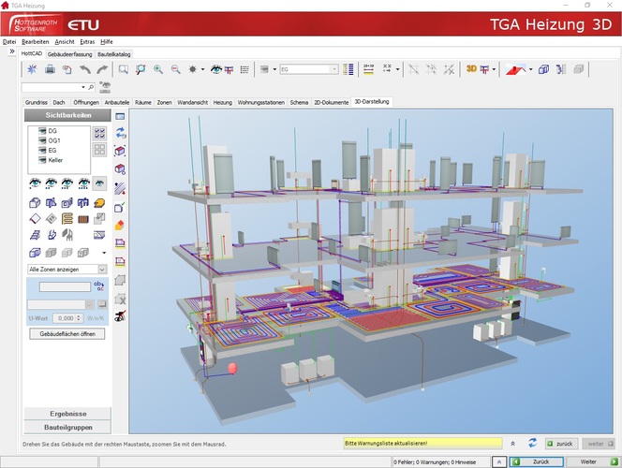This screenshot has width=622, height=468.
Task: Click the Weiter button in the status bar
Action: [588, 461]
